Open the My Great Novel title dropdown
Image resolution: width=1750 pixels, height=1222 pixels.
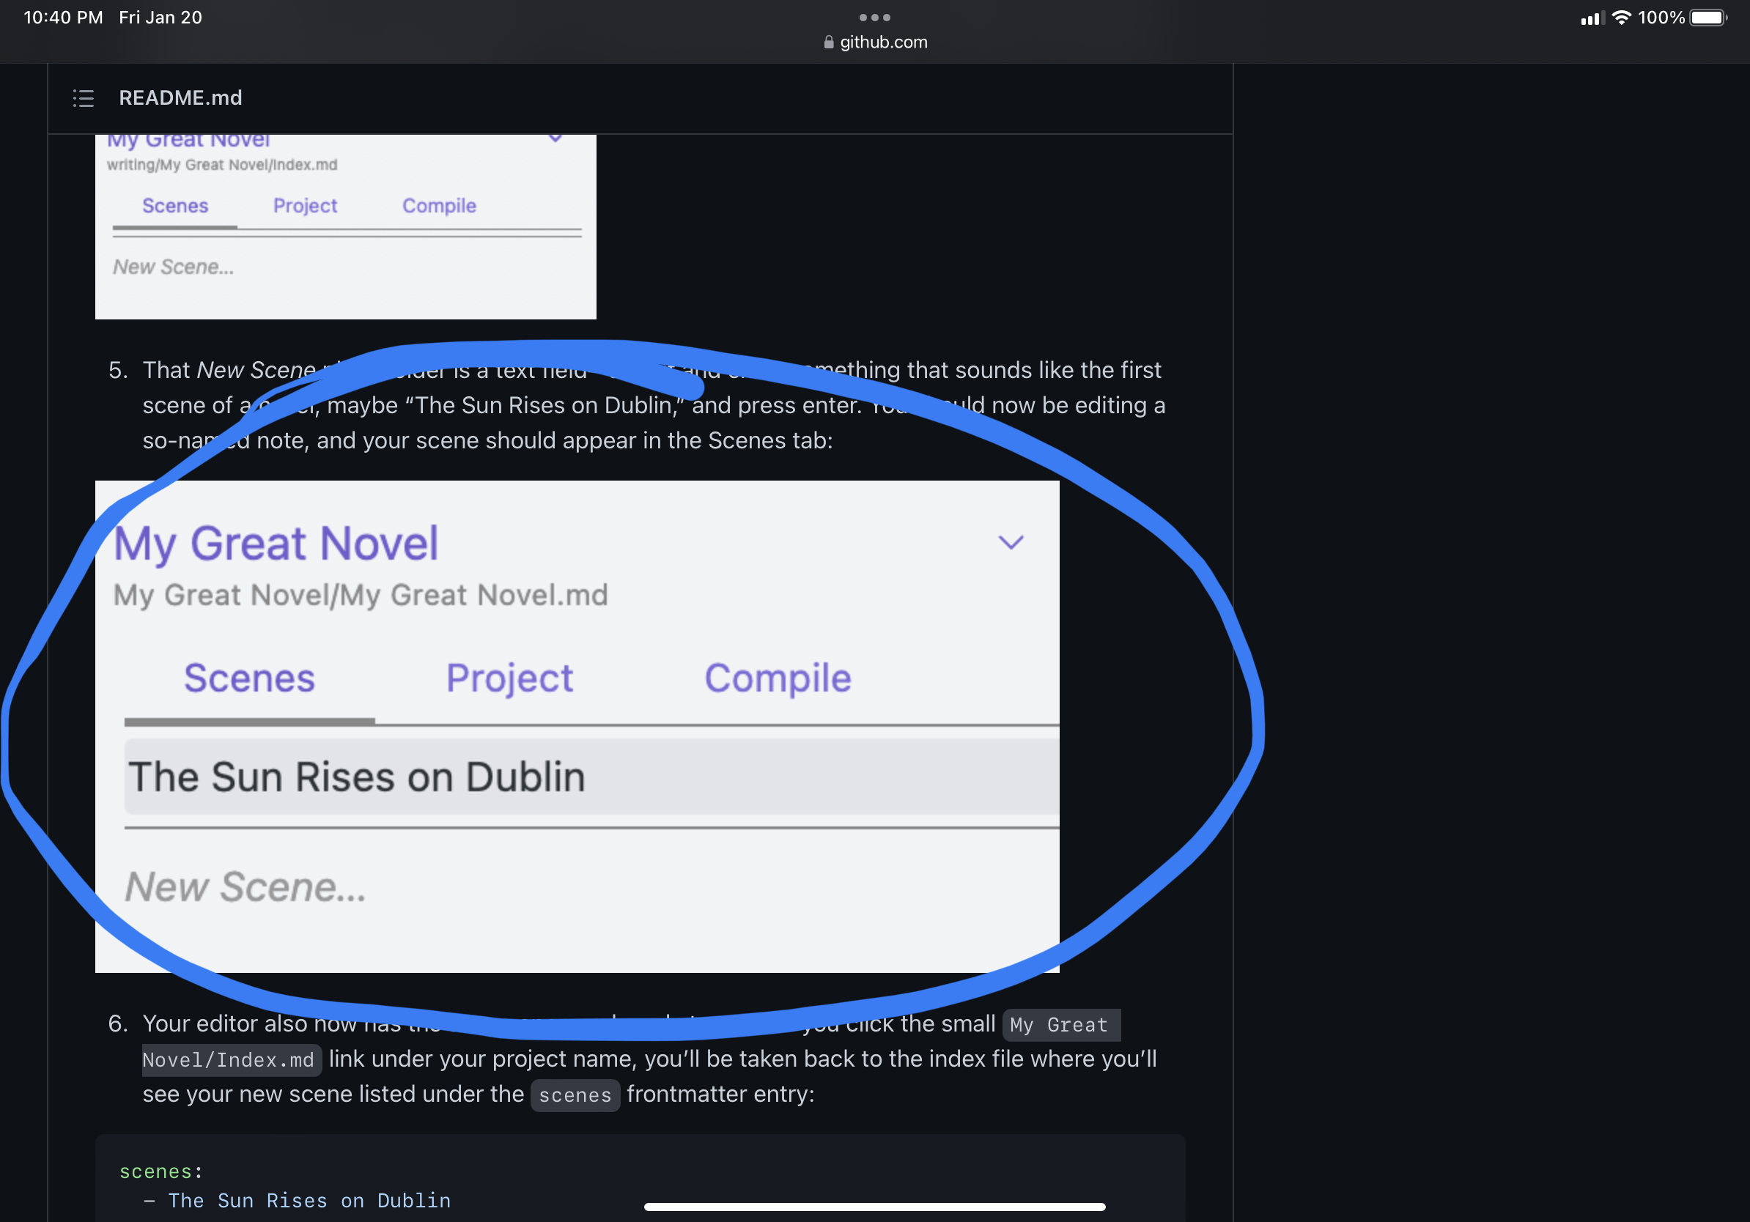[x=276, y=542]
